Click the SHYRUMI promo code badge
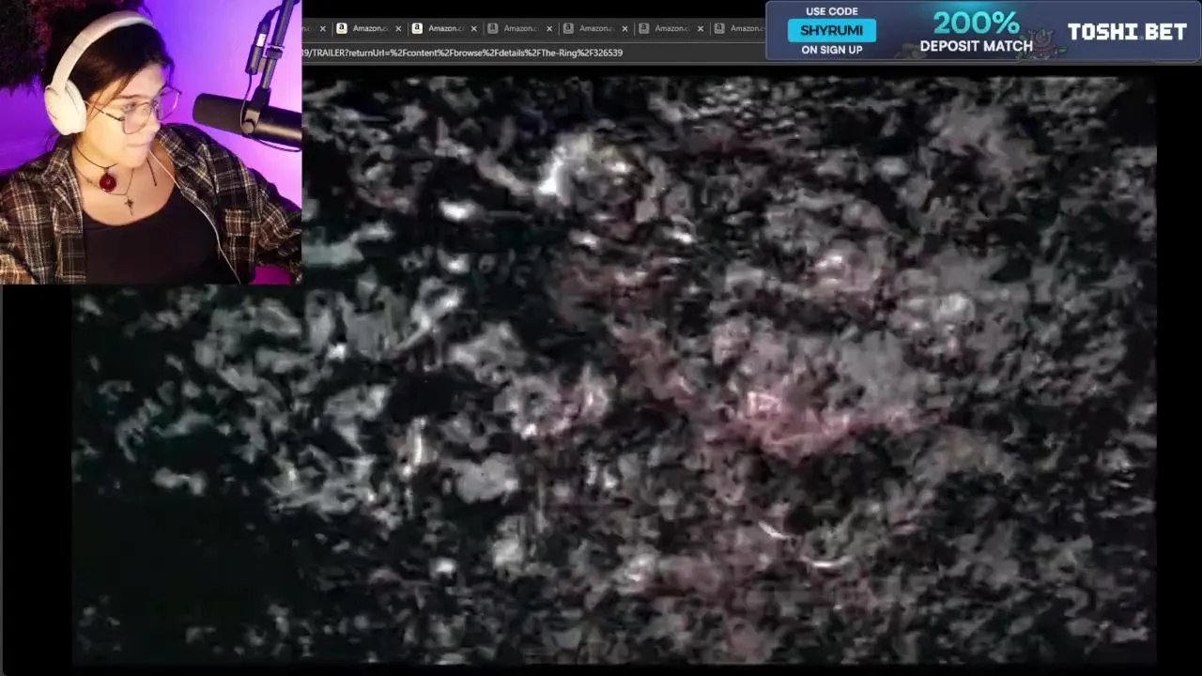Image resolution: width=1202 pixels, height=676 pixels. coord(831,30)
